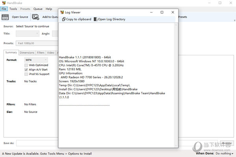
Task: Click the 'Ram: 12193 MB' log line
Action: point(70,69)
